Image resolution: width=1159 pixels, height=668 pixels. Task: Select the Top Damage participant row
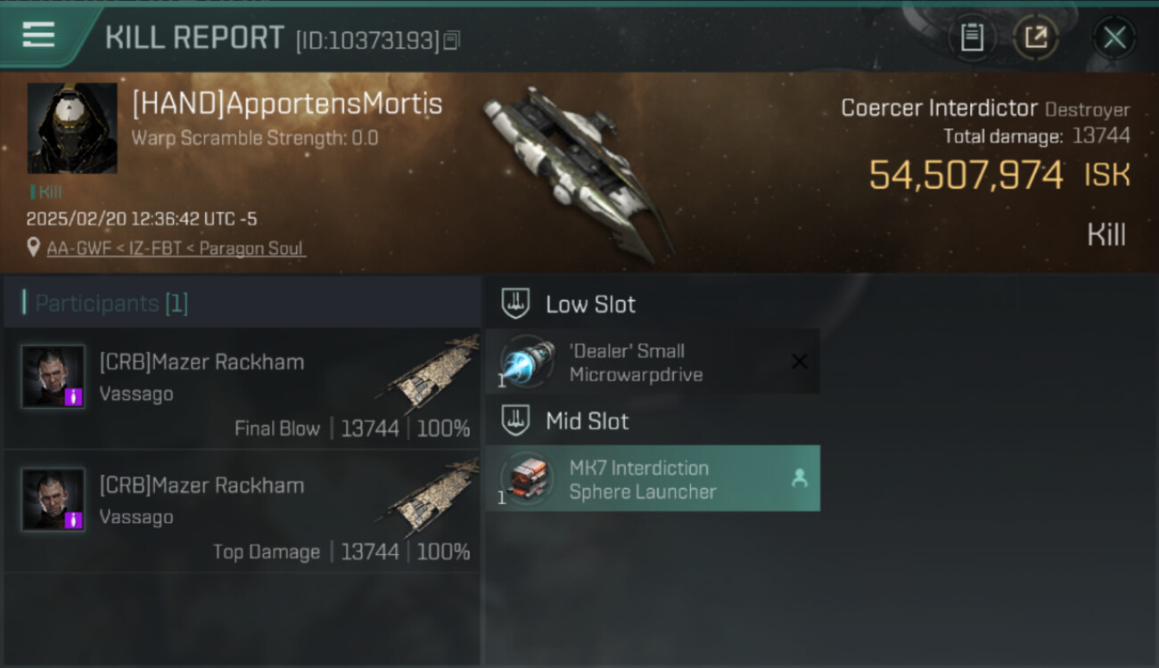click(242, 512)
